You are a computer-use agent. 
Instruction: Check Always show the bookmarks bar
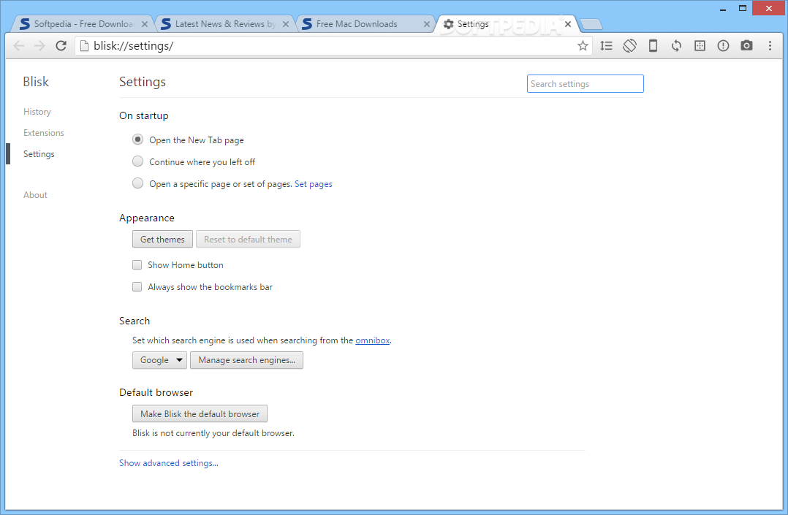click(x=137, y=287)
